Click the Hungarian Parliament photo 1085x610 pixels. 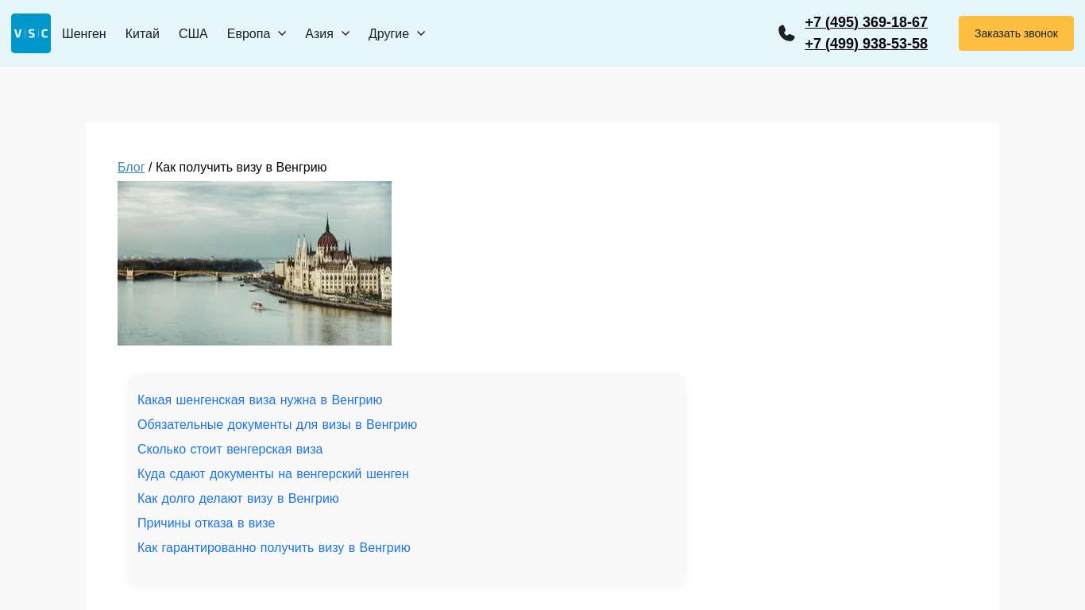(x=254, y=263)
